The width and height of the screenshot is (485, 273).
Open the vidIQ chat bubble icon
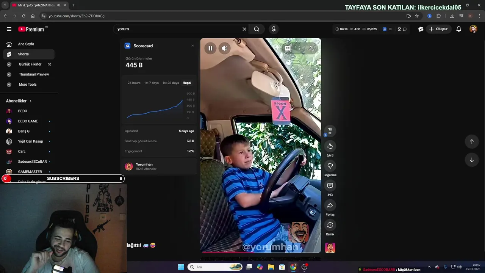point(405,29)
